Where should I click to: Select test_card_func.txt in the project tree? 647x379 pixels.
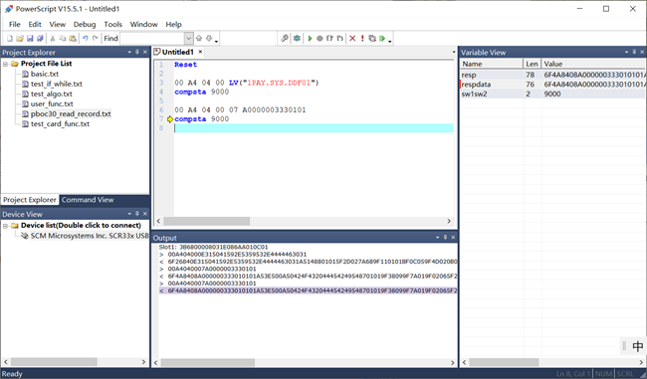click(61, 123)
